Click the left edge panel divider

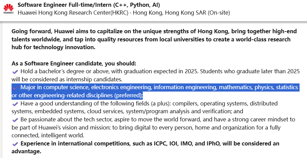click(x=1, y=90)
